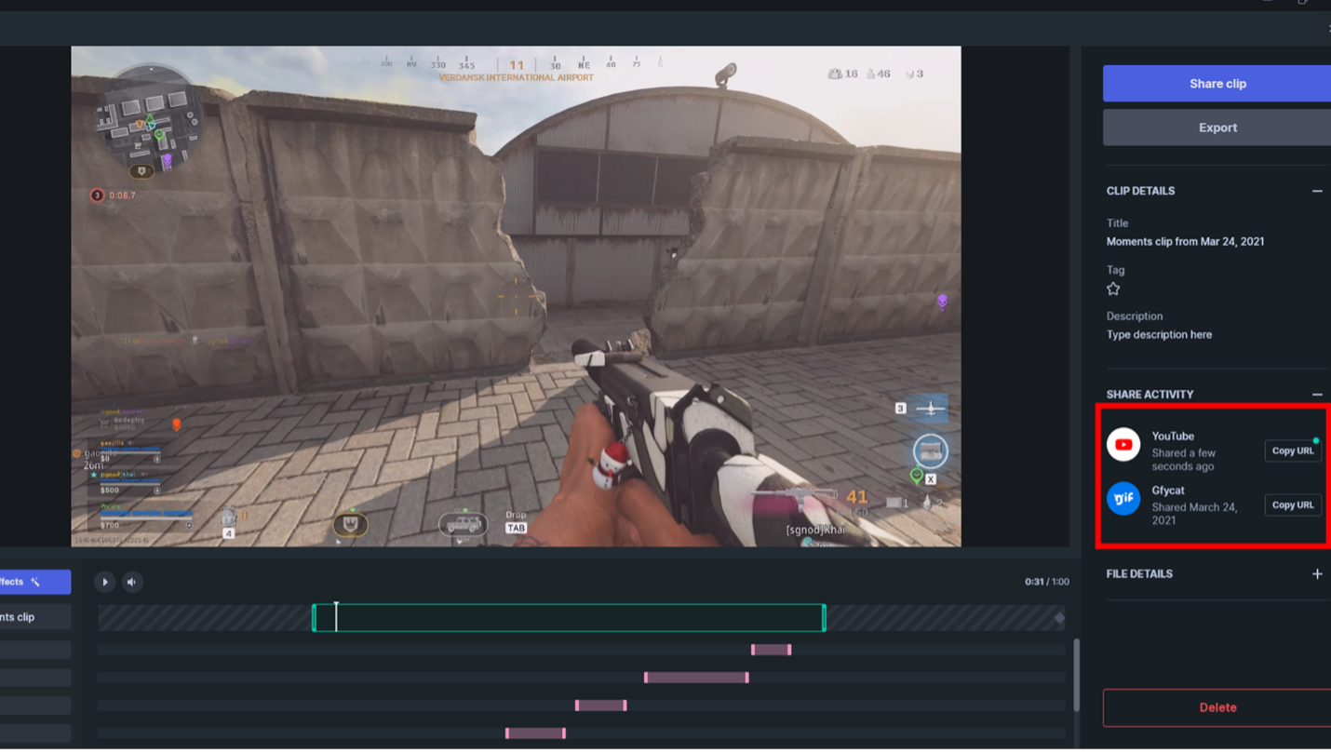
Task: Select the pink segment on the fourth track
Action: coord(535,733)
